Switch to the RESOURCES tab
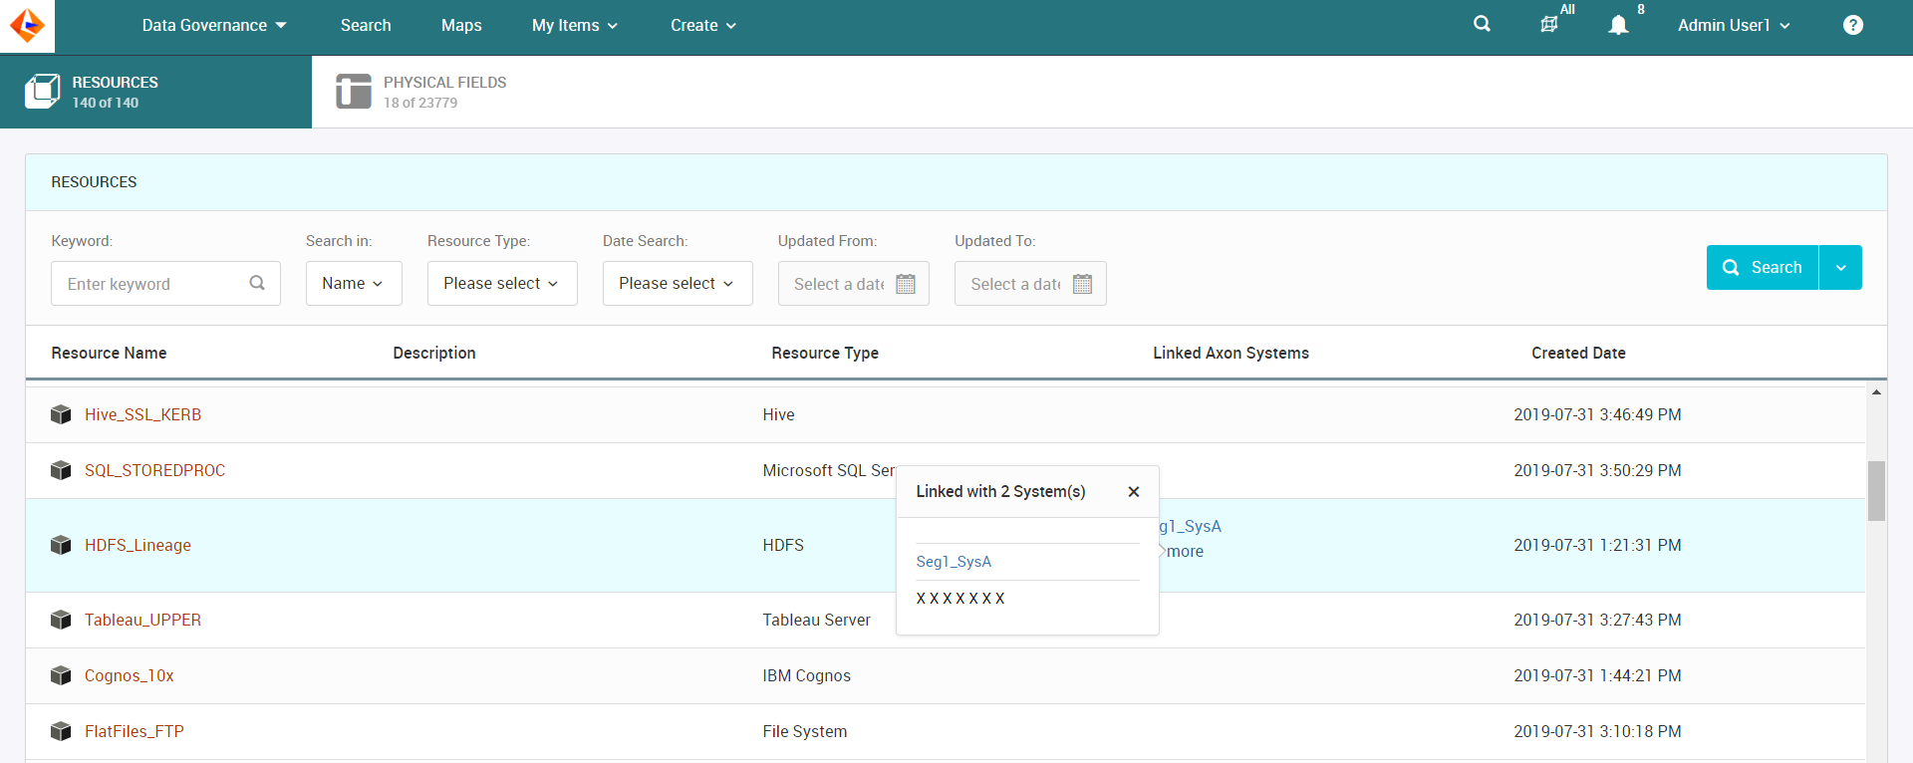 click(155, 92)
